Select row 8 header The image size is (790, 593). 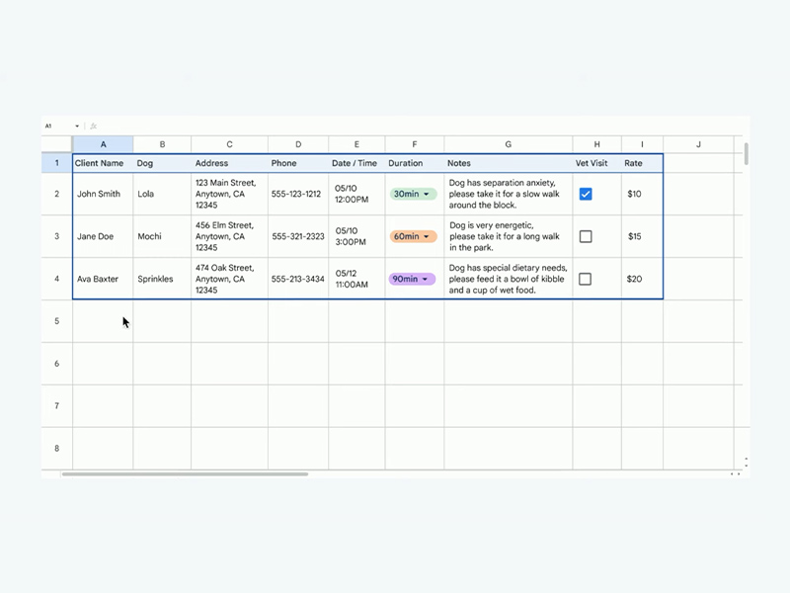click(57, 449)
